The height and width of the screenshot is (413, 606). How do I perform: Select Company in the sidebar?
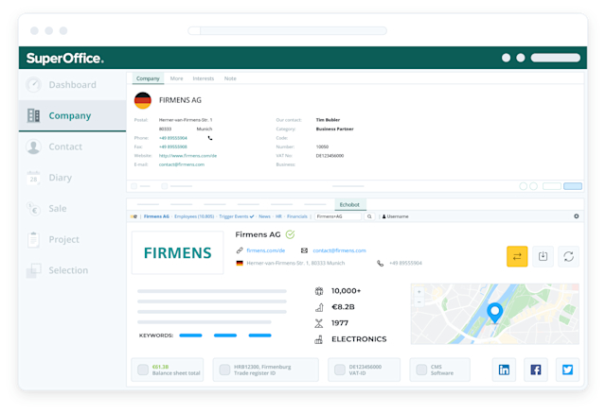[x=72, y=115]
